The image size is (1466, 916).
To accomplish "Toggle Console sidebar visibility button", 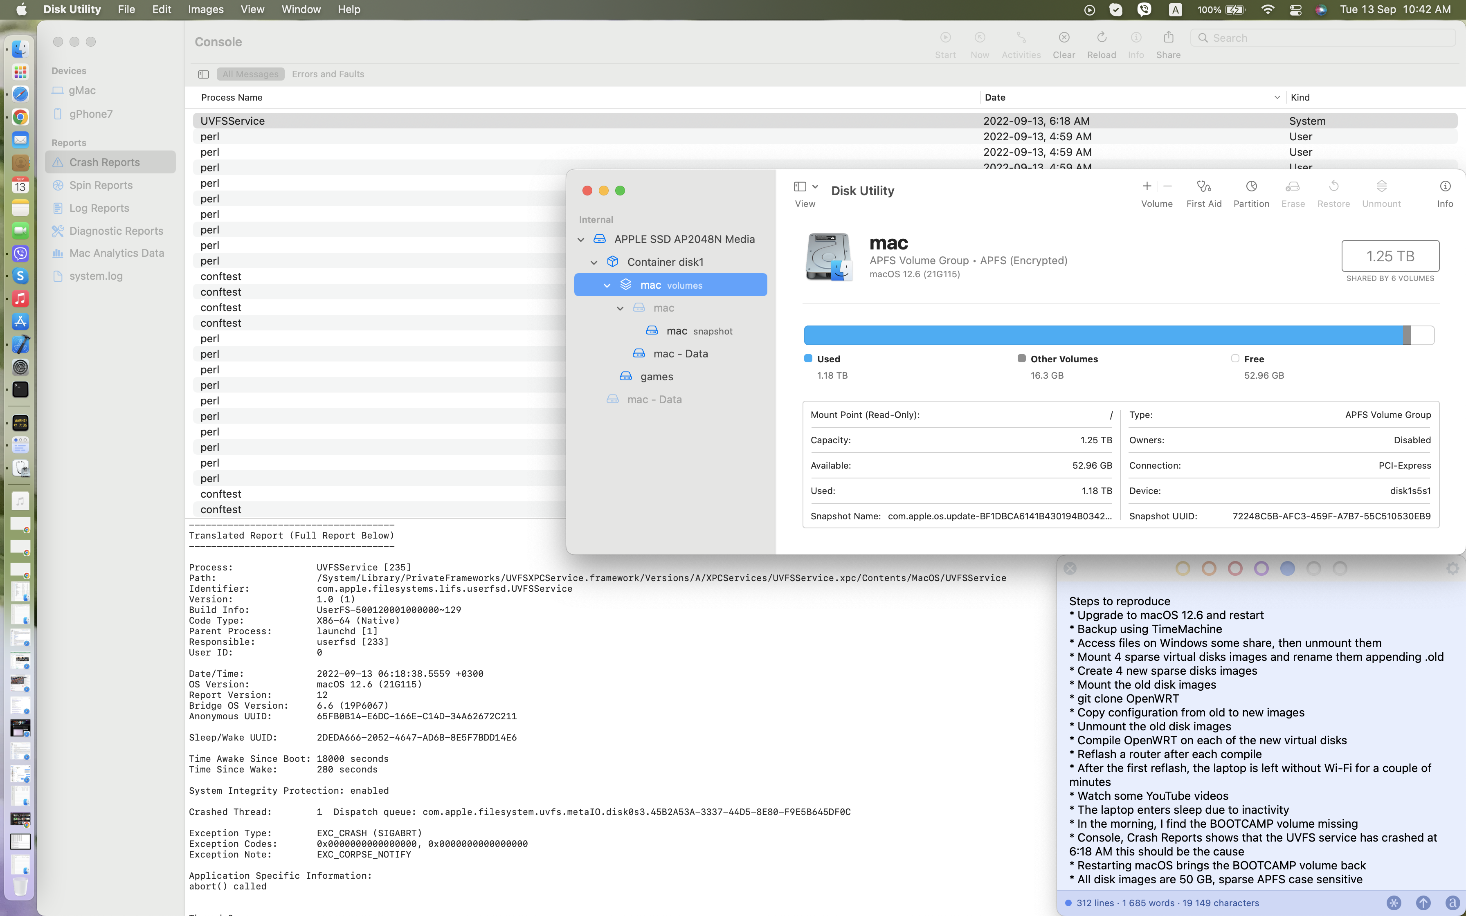I will click(204, 74).
